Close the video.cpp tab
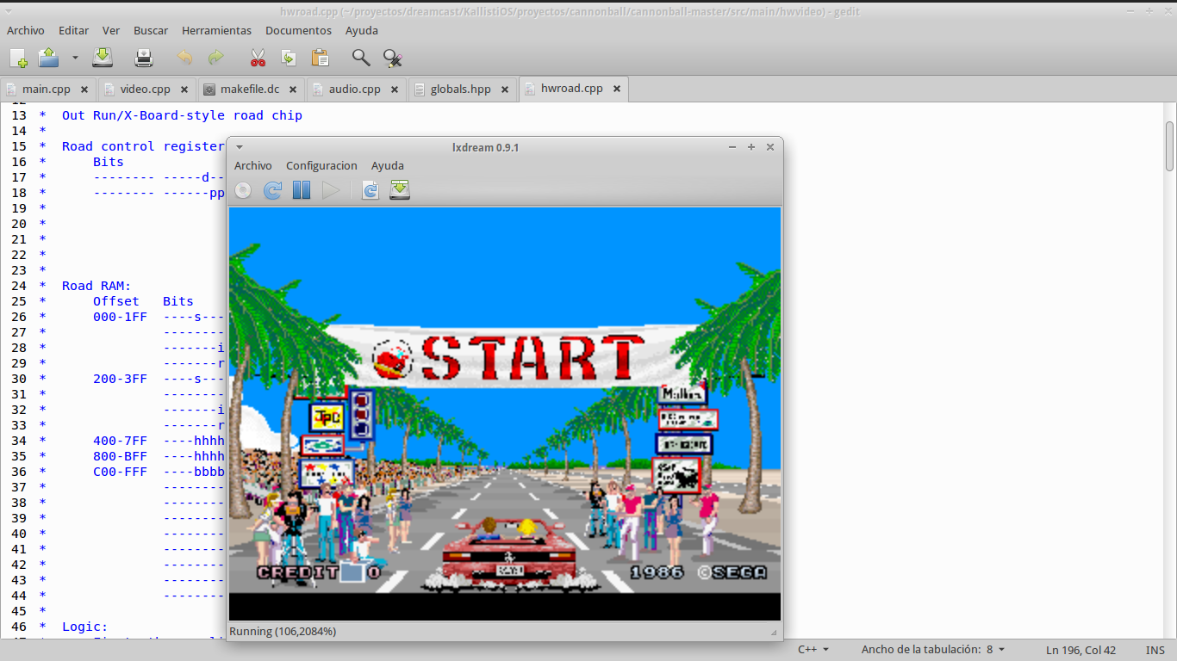 click(184, 90)
